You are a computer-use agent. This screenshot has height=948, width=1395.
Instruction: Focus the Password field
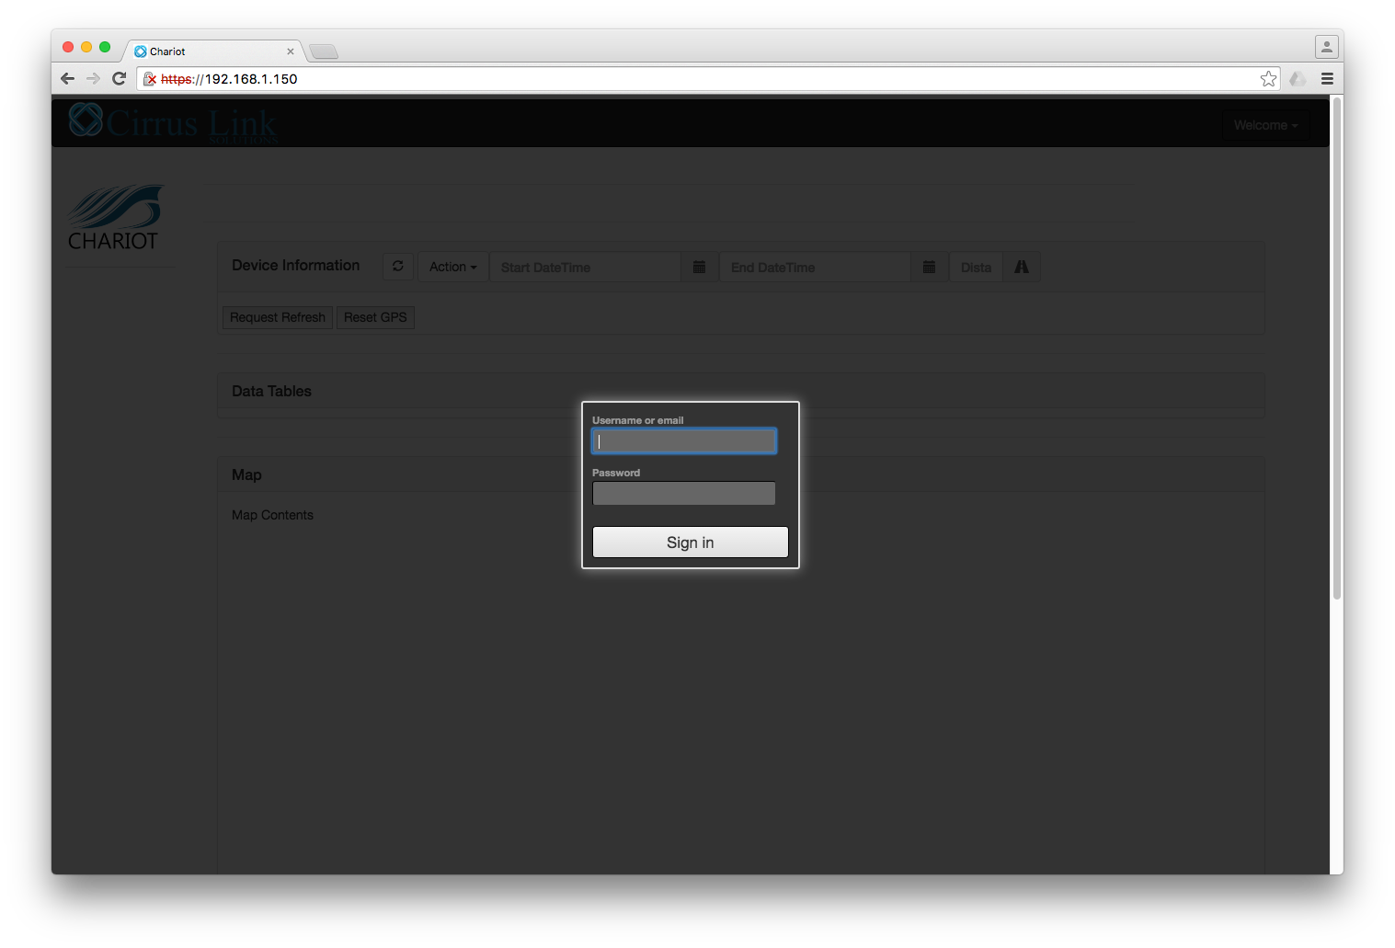tap(684, 494)
